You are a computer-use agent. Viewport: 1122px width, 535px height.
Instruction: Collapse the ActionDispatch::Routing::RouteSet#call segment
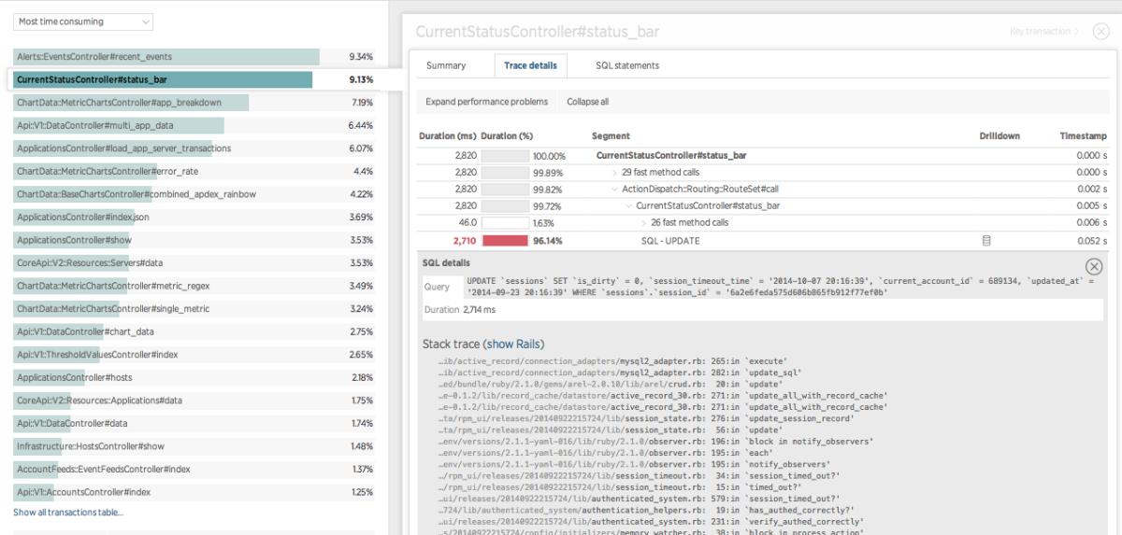point(614,190)
